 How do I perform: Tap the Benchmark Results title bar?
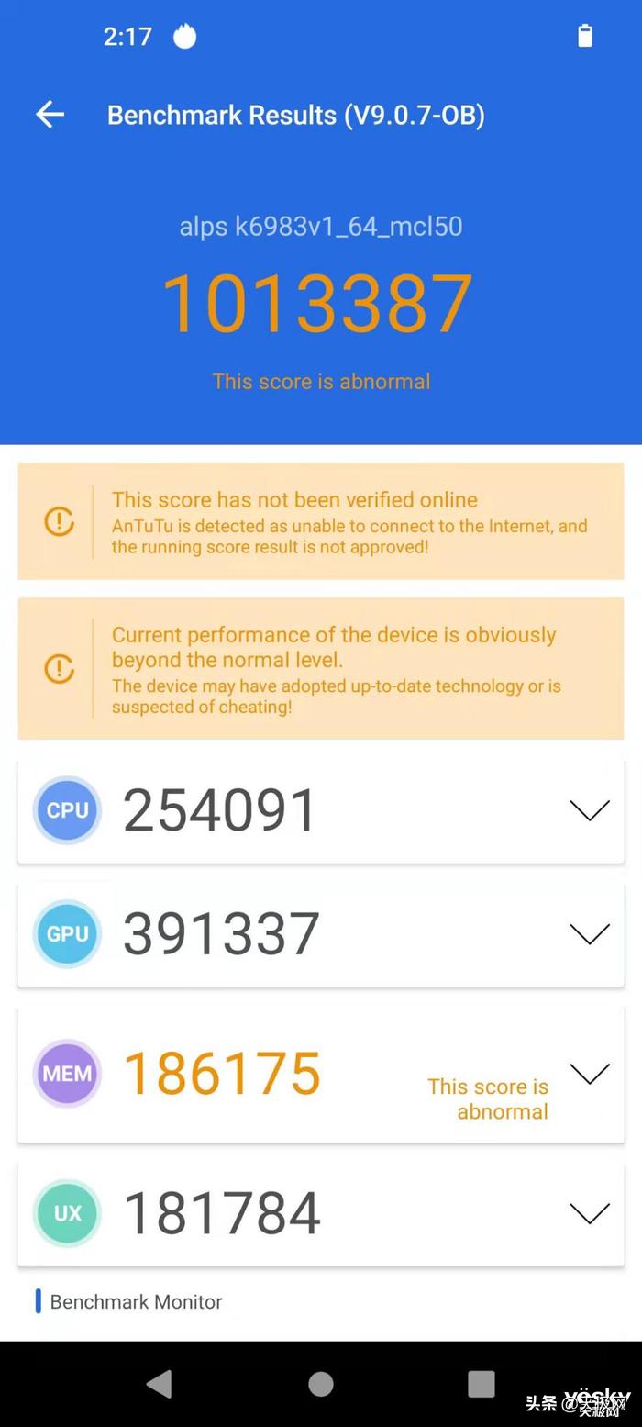[296, 115]
